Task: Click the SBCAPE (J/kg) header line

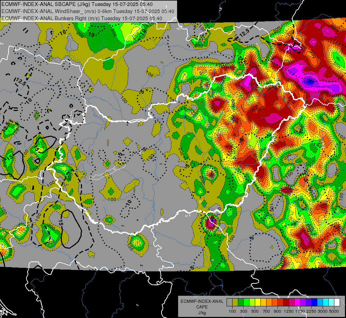Action: coord(77,4)
